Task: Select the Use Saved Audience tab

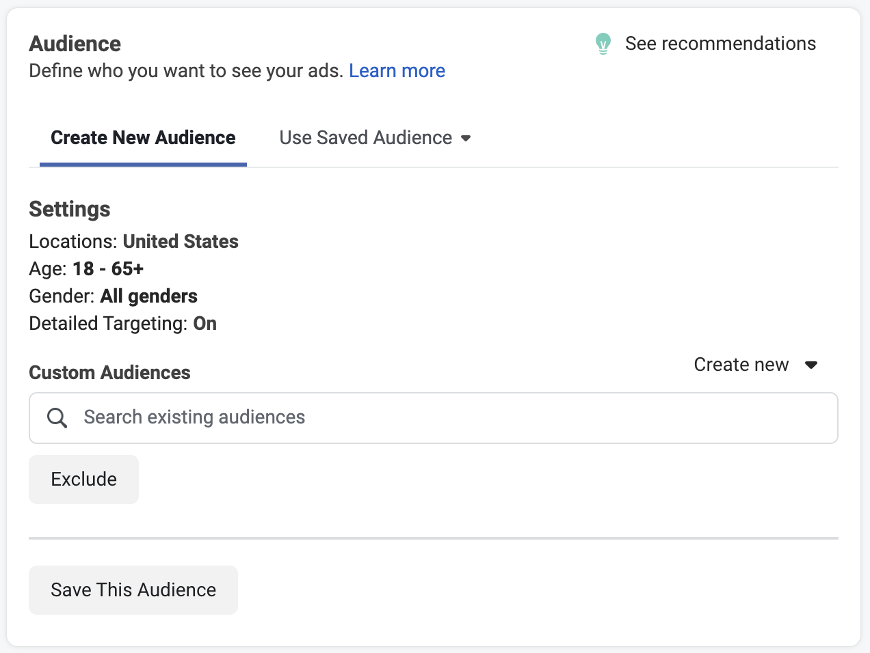Action: tap(365, 138)
